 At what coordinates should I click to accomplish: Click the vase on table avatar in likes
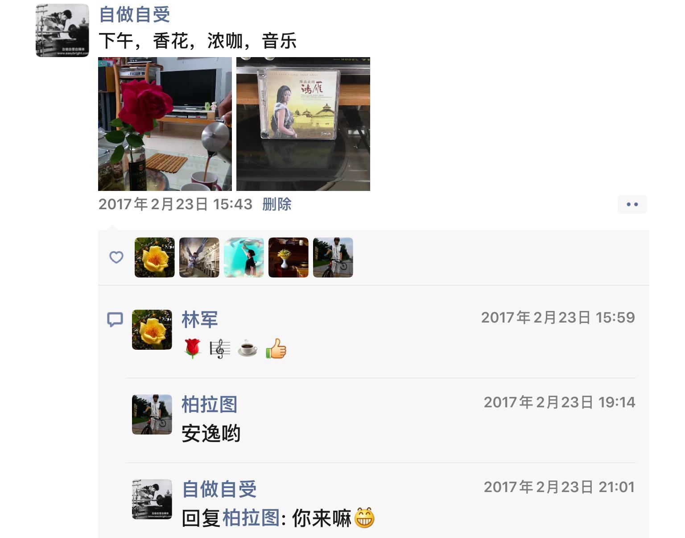(x=289, y=257)
